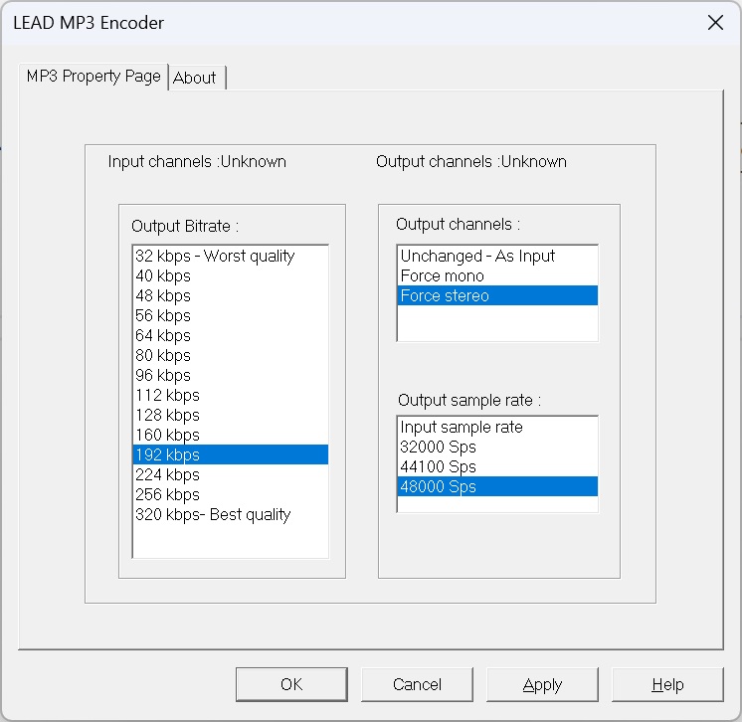This screenshot has width=742, height=722.
Task: Open Help for the encoder
Action: [x=667, y=684]
